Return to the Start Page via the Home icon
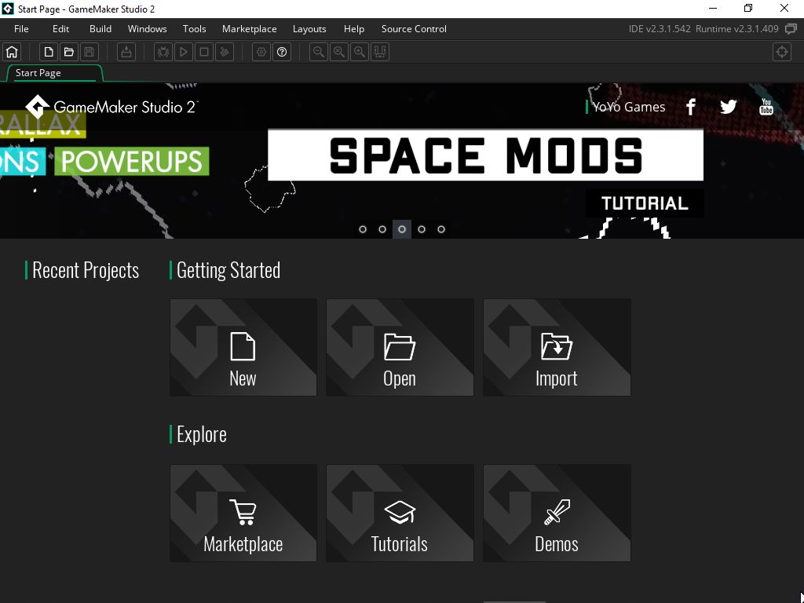 tap(11, 52)
